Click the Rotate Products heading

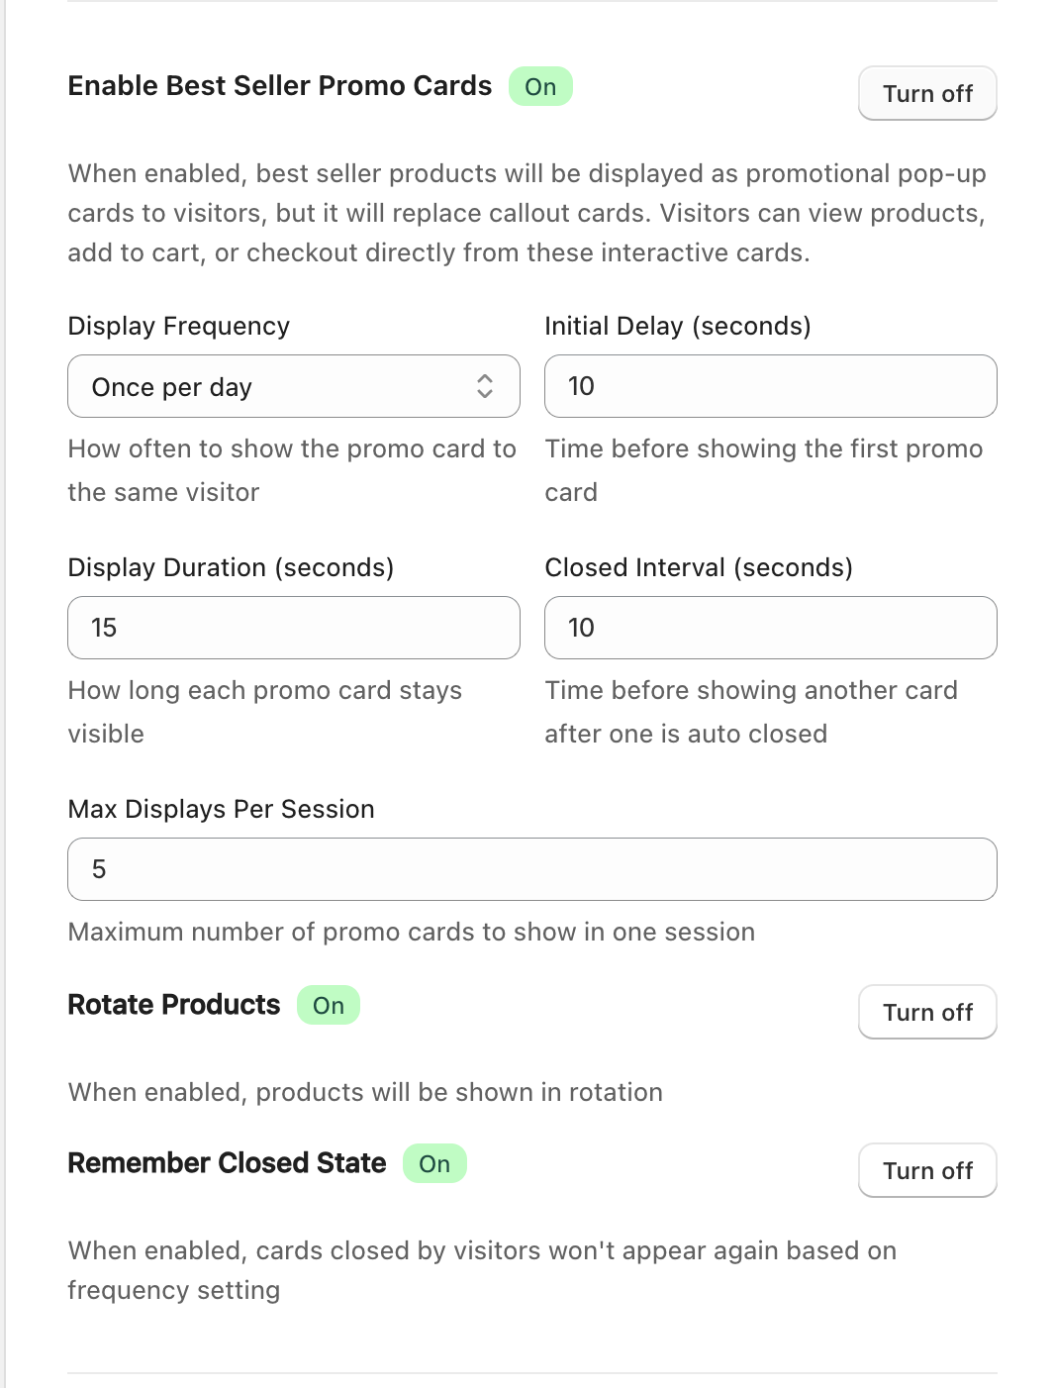coord(174,1005)
